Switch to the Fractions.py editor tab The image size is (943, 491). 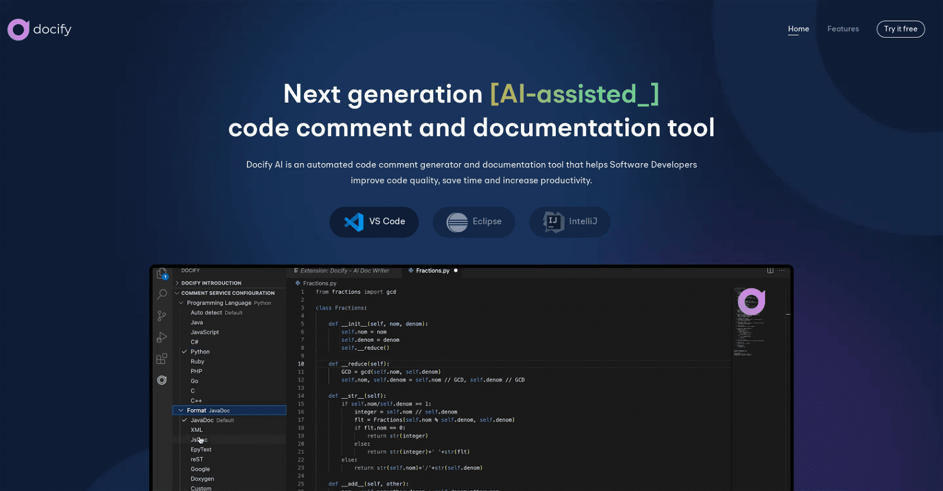click(432, 271)
